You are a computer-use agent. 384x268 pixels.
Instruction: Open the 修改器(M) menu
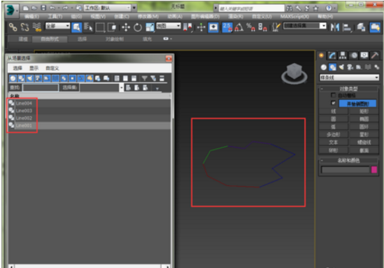coord(148,17)
